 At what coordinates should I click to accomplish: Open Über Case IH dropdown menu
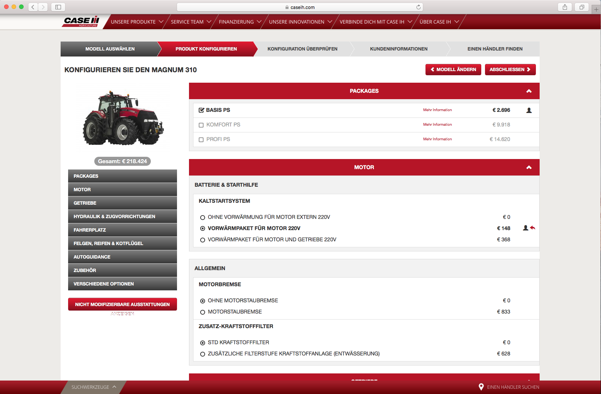pos(439,22)
